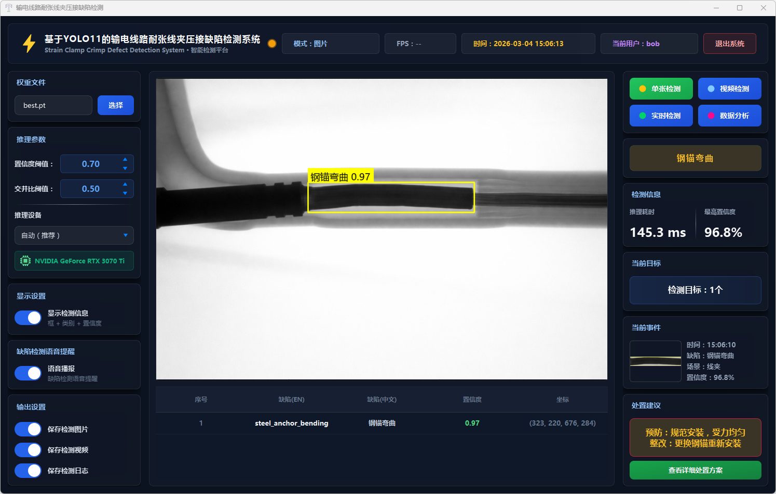
Task: Turn off 保存检测图片 toggle
Action: (28, 429)
